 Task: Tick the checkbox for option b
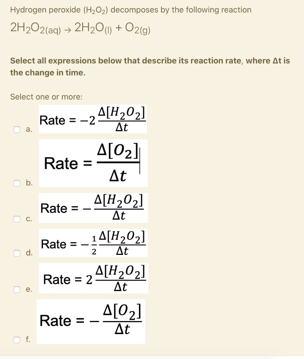pos(16,183)
